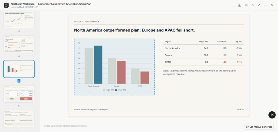This screenshot has height=132, width=278.
Task: Click the download presentation icon
Action: point(239,5)
